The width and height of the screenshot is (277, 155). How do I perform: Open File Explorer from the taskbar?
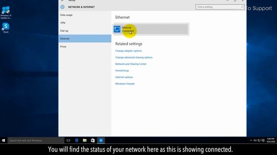(x=85, y=140)
